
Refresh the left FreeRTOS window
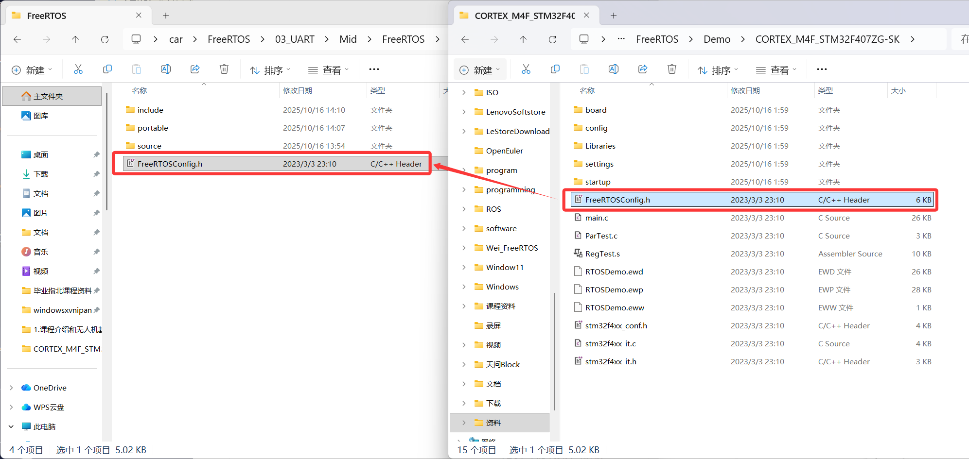click(x=105, y=39)
